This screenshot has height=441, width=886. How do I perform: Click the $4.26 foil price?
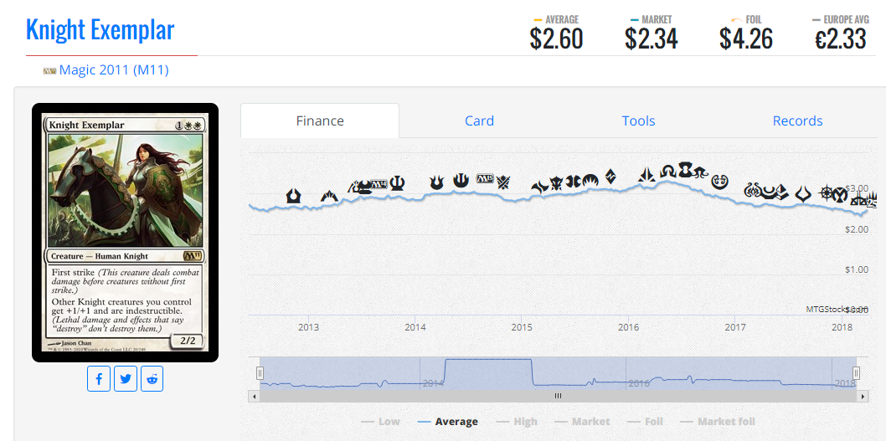click(746, 38)
